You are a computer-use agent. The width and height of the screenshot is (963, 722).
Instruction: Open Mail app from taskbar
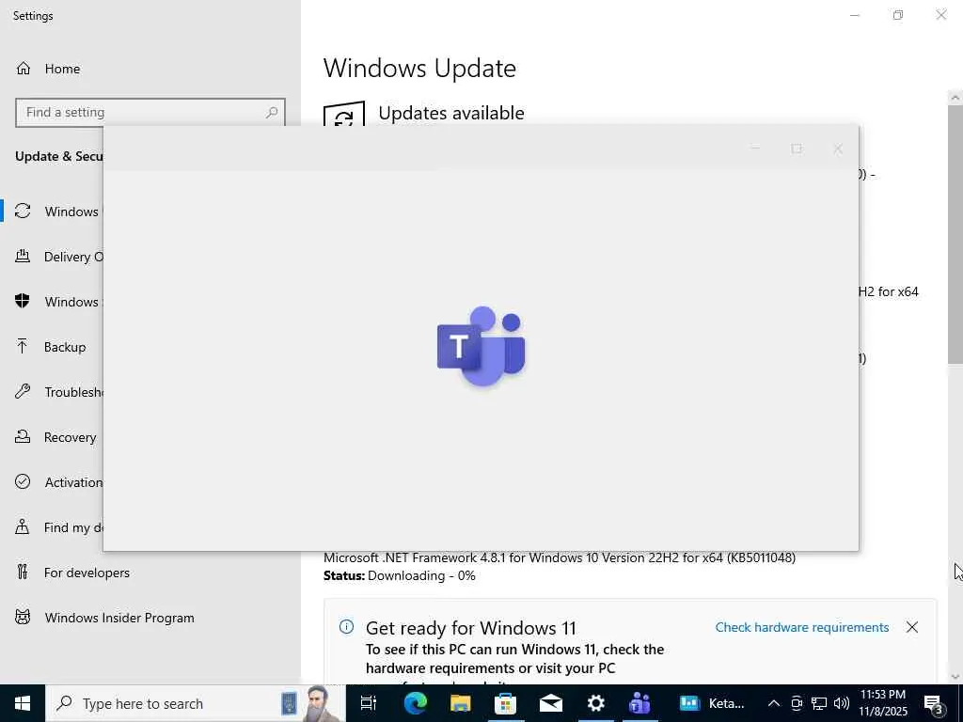tap(551, 703)
